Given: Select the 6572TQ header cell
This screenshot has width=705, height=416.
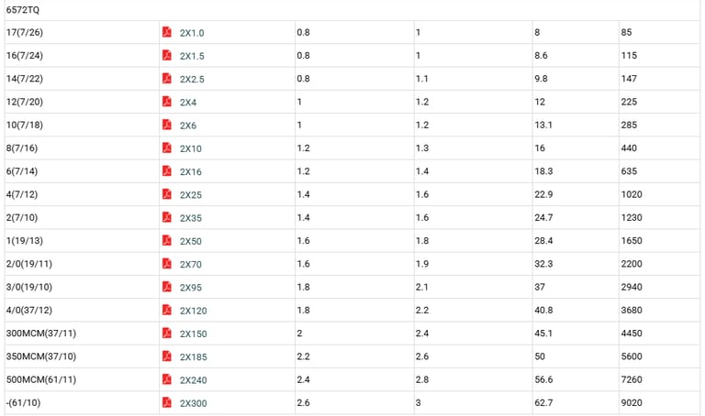Looking at the screenshot, I should point(23,9).
